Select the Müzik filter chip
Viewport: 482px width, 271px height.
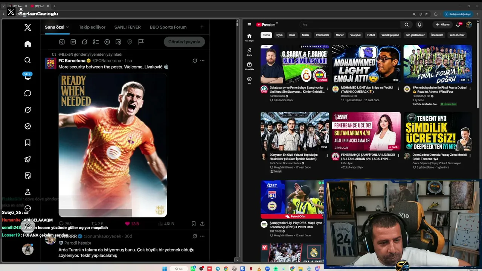305,35
